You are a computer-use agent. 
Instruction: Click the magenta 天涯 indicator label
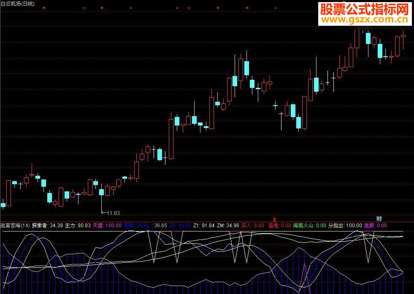[x=107, y=226]
